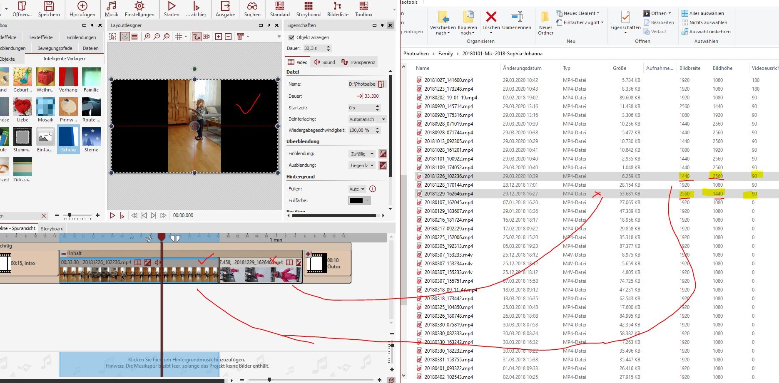Open the Füllen Auto dropdown
This screenshot has height=383, width=779.
(357, 189)
